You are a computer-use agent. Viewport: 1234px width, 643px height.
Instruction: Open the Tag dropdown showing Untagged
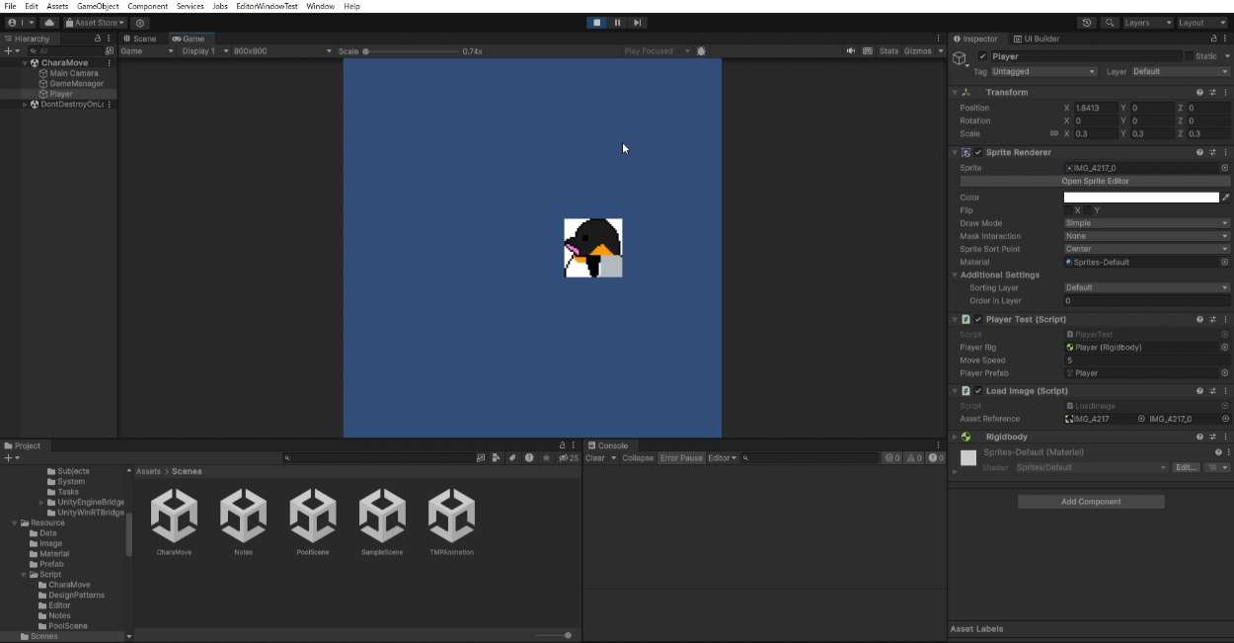(1043, 72)
